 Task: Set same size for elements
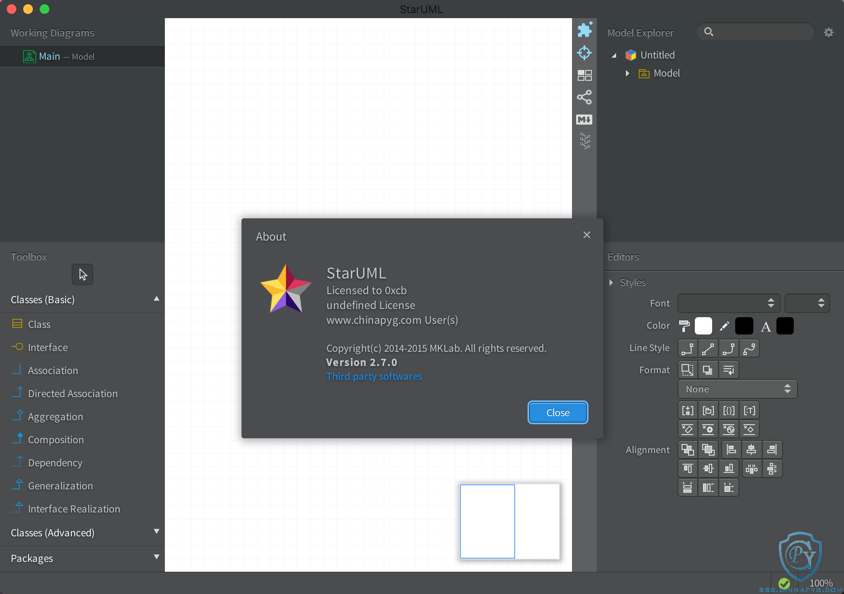point(729,488)
